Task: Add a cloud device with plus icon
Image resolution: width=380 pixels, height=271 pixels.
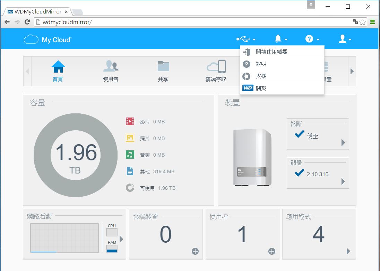Action: pyautogui.click(x=195, y=251)
